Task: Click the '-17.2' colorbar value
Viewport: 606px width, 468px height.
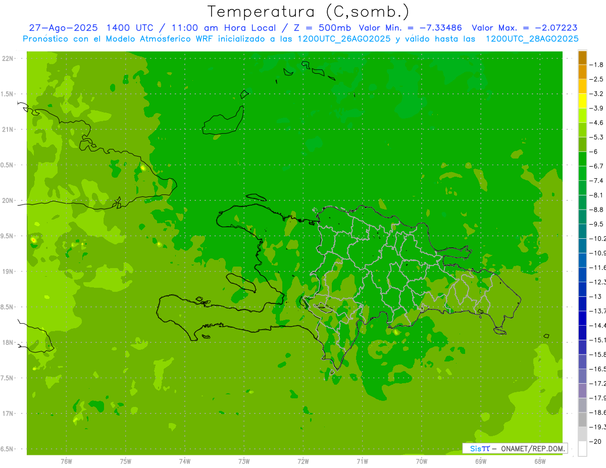Action: coord(597,383)
